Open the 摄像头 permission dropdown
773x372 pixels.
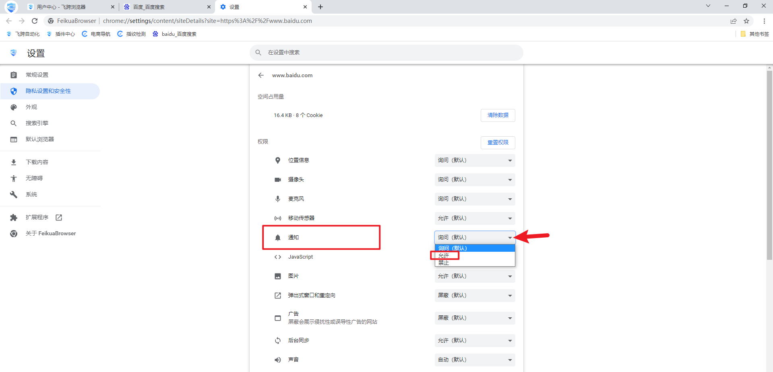[475, 180]
